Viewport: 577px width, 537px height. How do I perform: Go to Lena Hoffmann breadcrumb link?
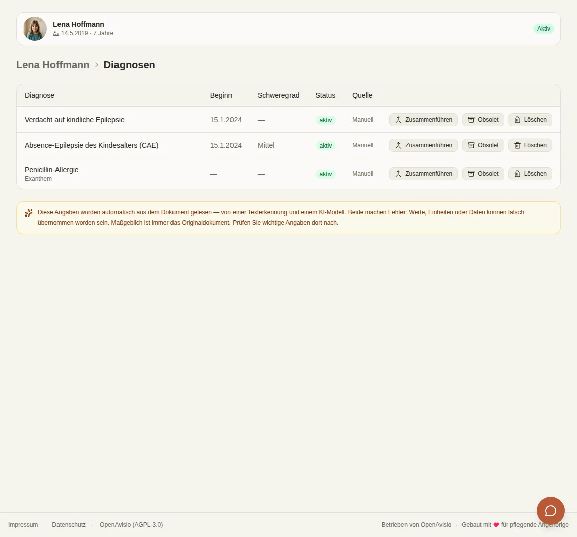(x=52, y=65)
